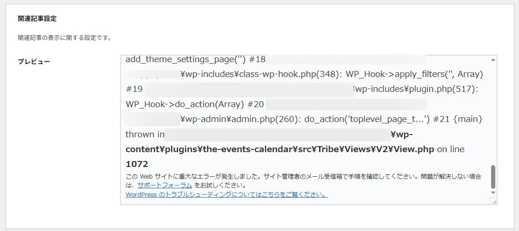Click the scrollbar up arrow in preview

click(x=493, y=59)
